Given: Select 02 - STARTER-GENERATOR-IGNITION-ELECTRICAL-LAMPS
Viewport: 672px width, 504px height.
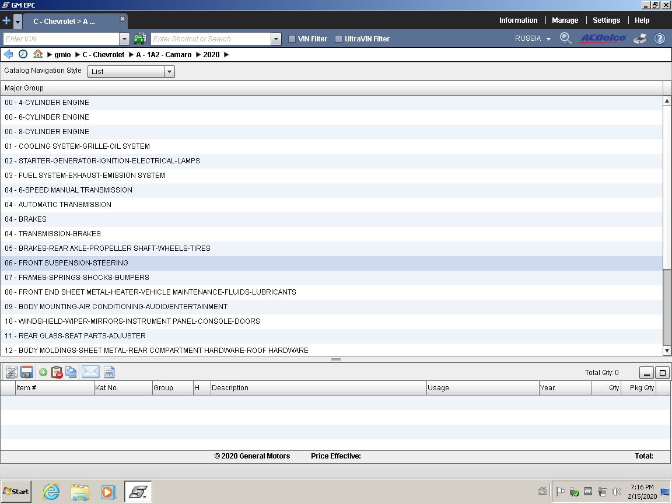Looking at the screenshot, I should coord(331,161).
